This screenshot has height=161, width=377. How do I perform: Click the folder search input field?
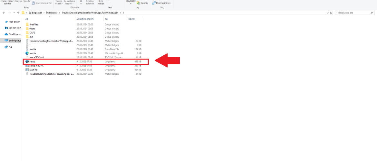(353, 13)
